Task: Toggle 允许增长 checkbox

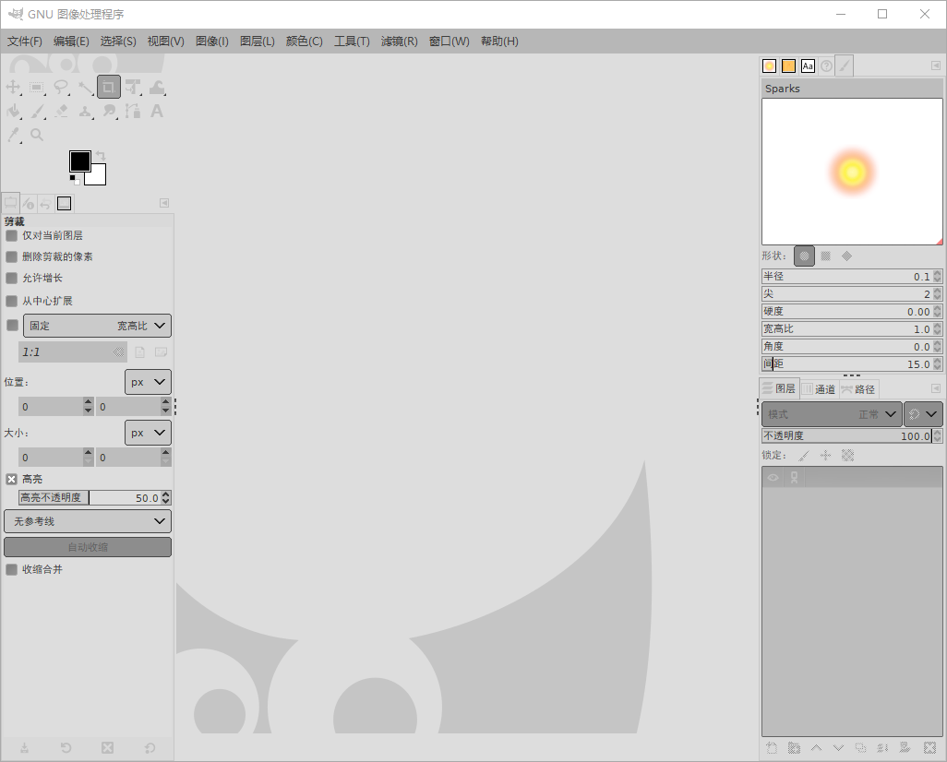Action: pos(12,278)
